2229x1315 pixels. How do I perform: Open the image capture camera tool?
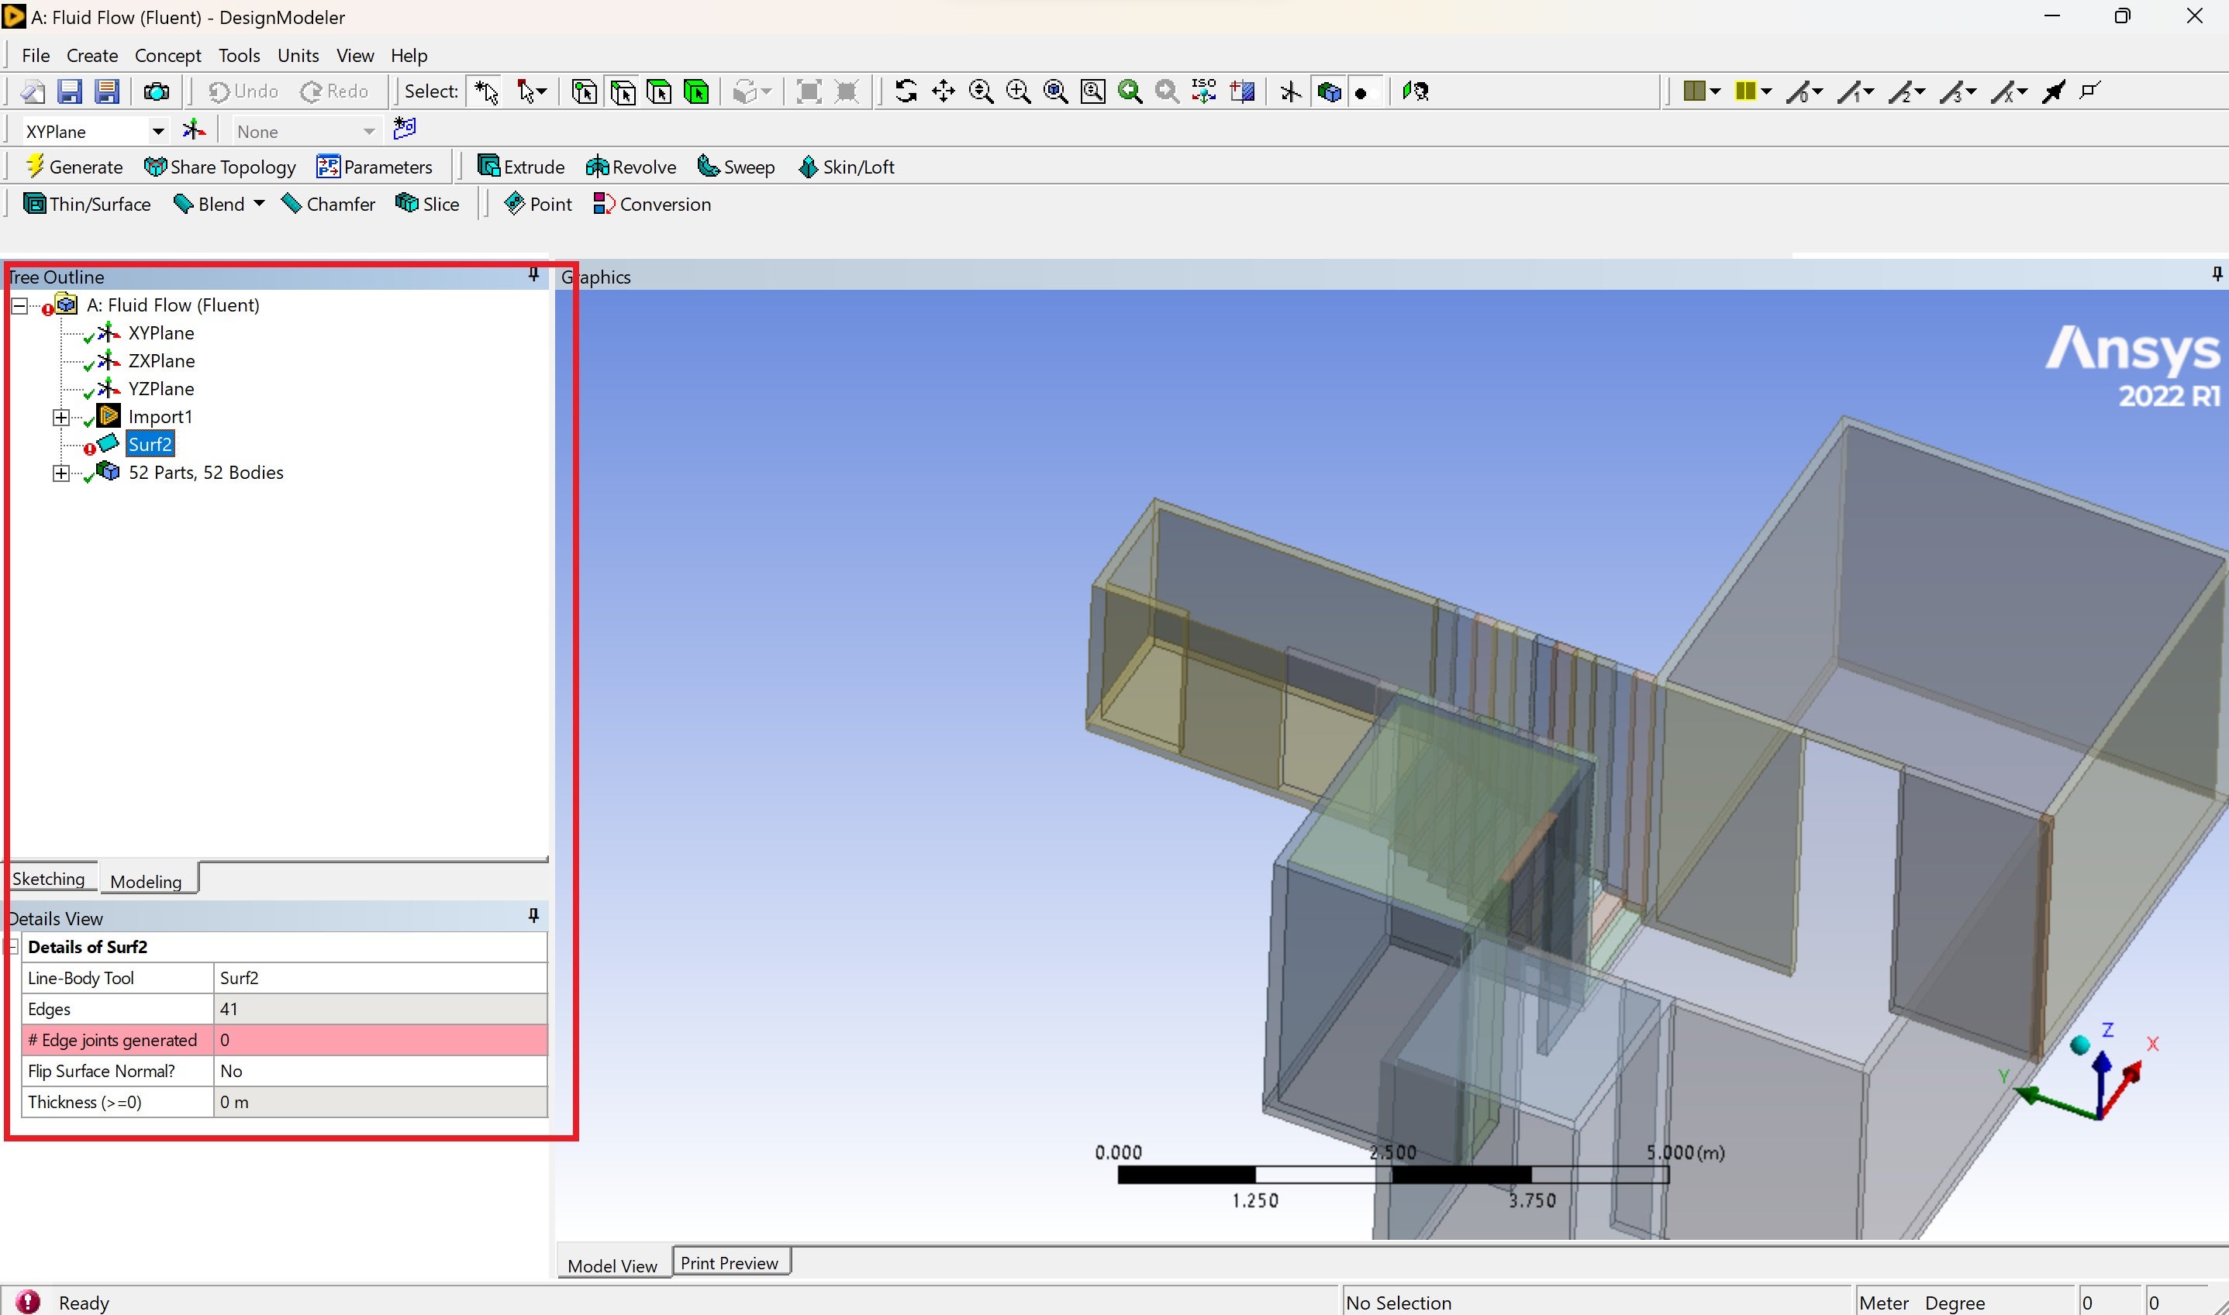(157, 91)
